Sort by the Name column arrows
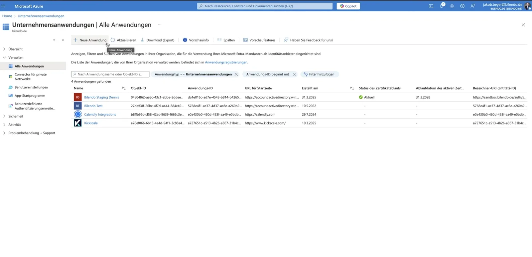The image size is (532, 257). point(124,88)
